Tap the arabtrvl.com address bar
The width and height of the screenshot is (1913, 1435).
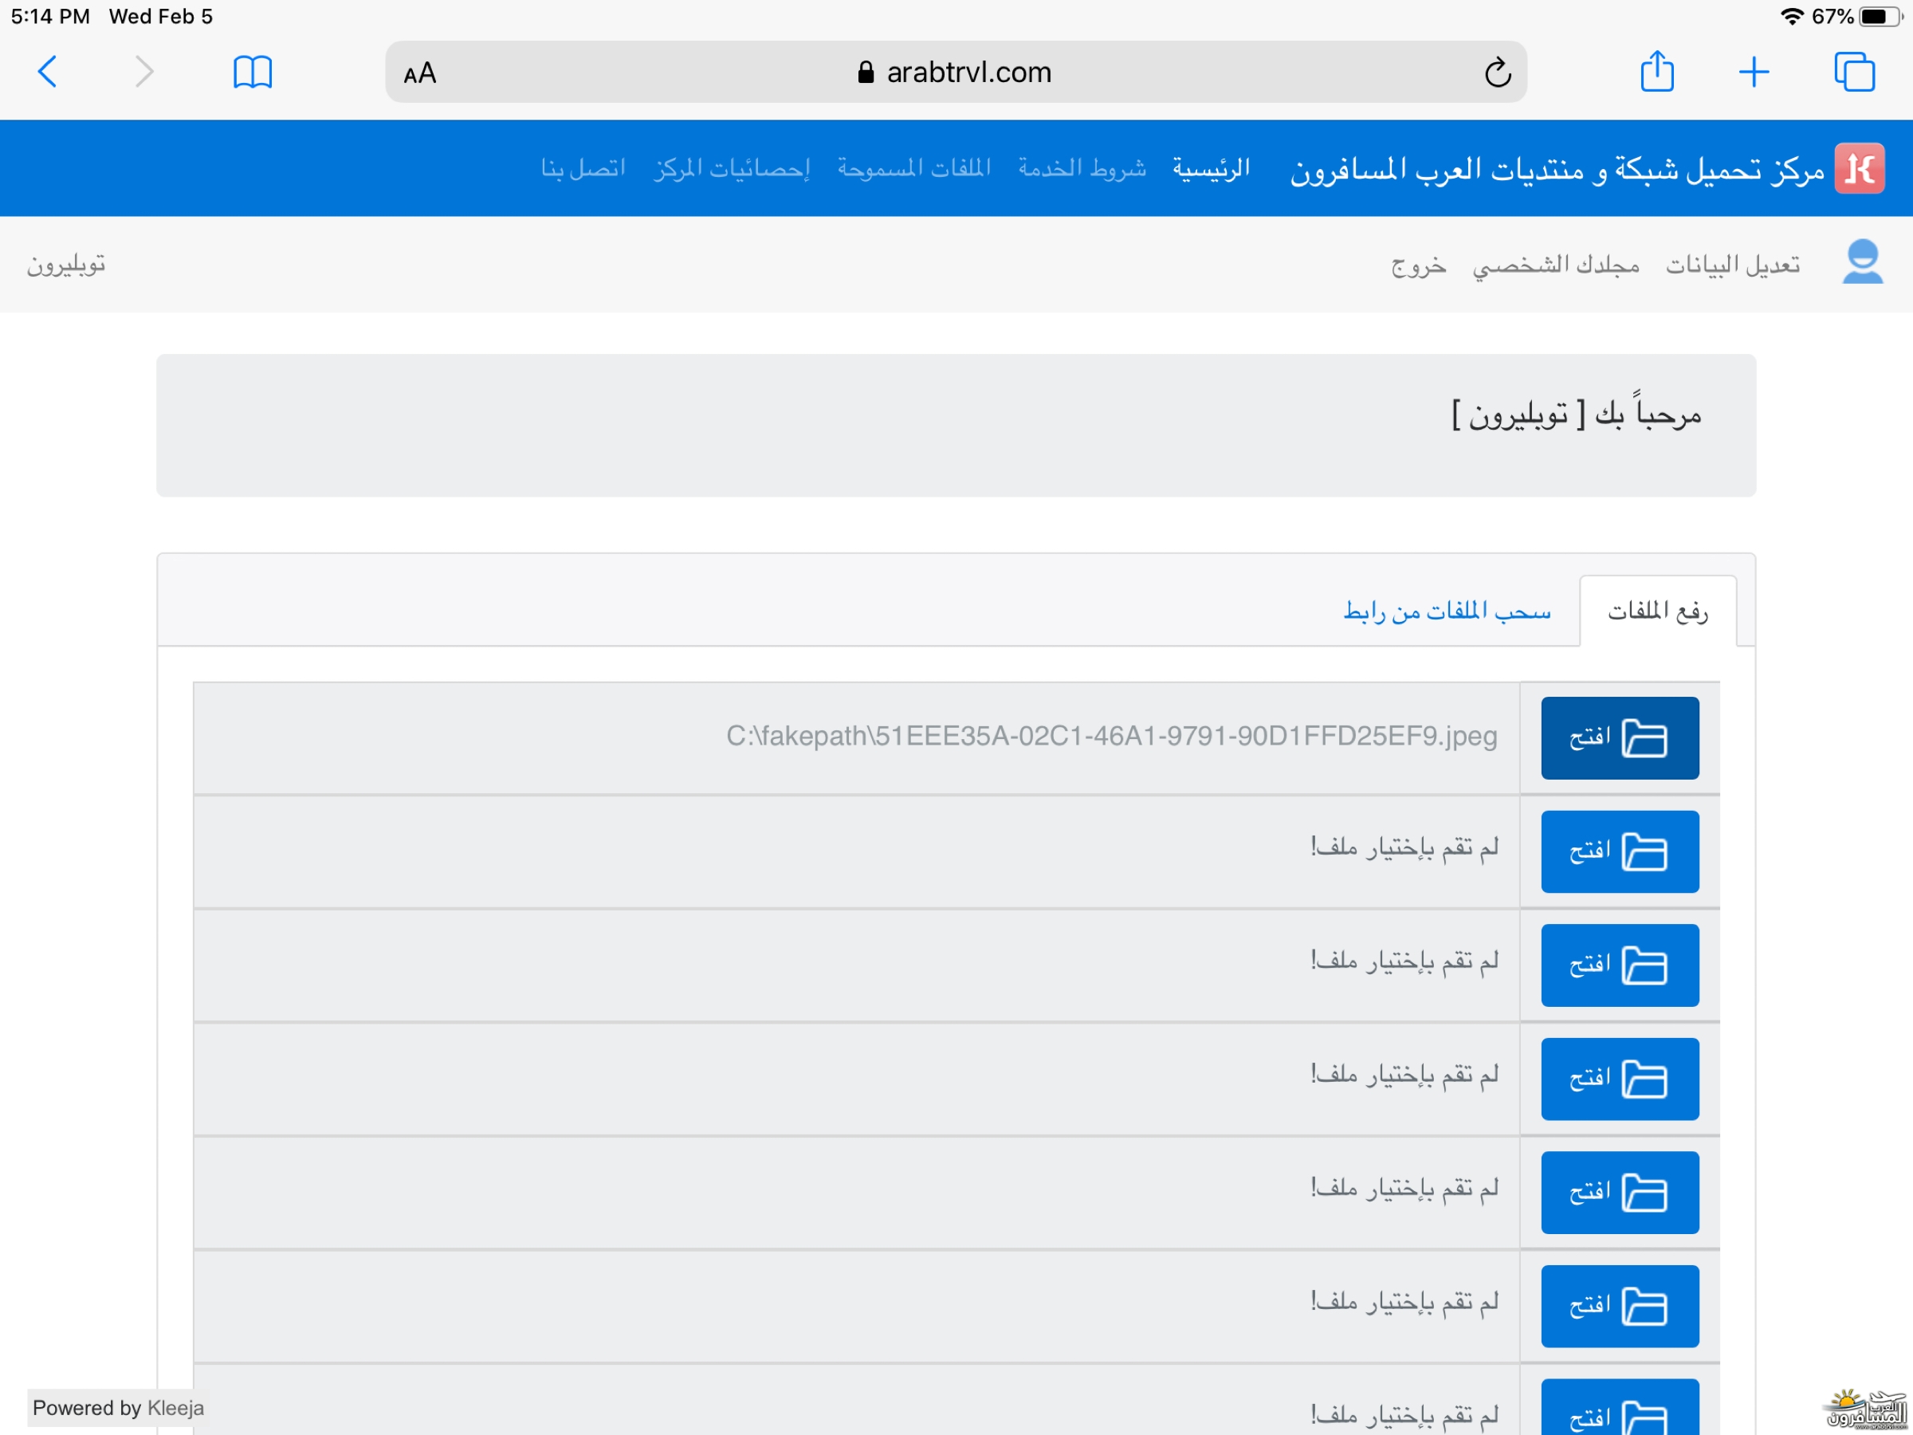pyautogui.click(x=956, y=72)
